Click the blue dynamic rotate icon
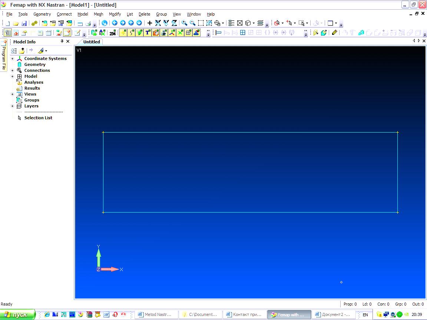 [105, 23]
